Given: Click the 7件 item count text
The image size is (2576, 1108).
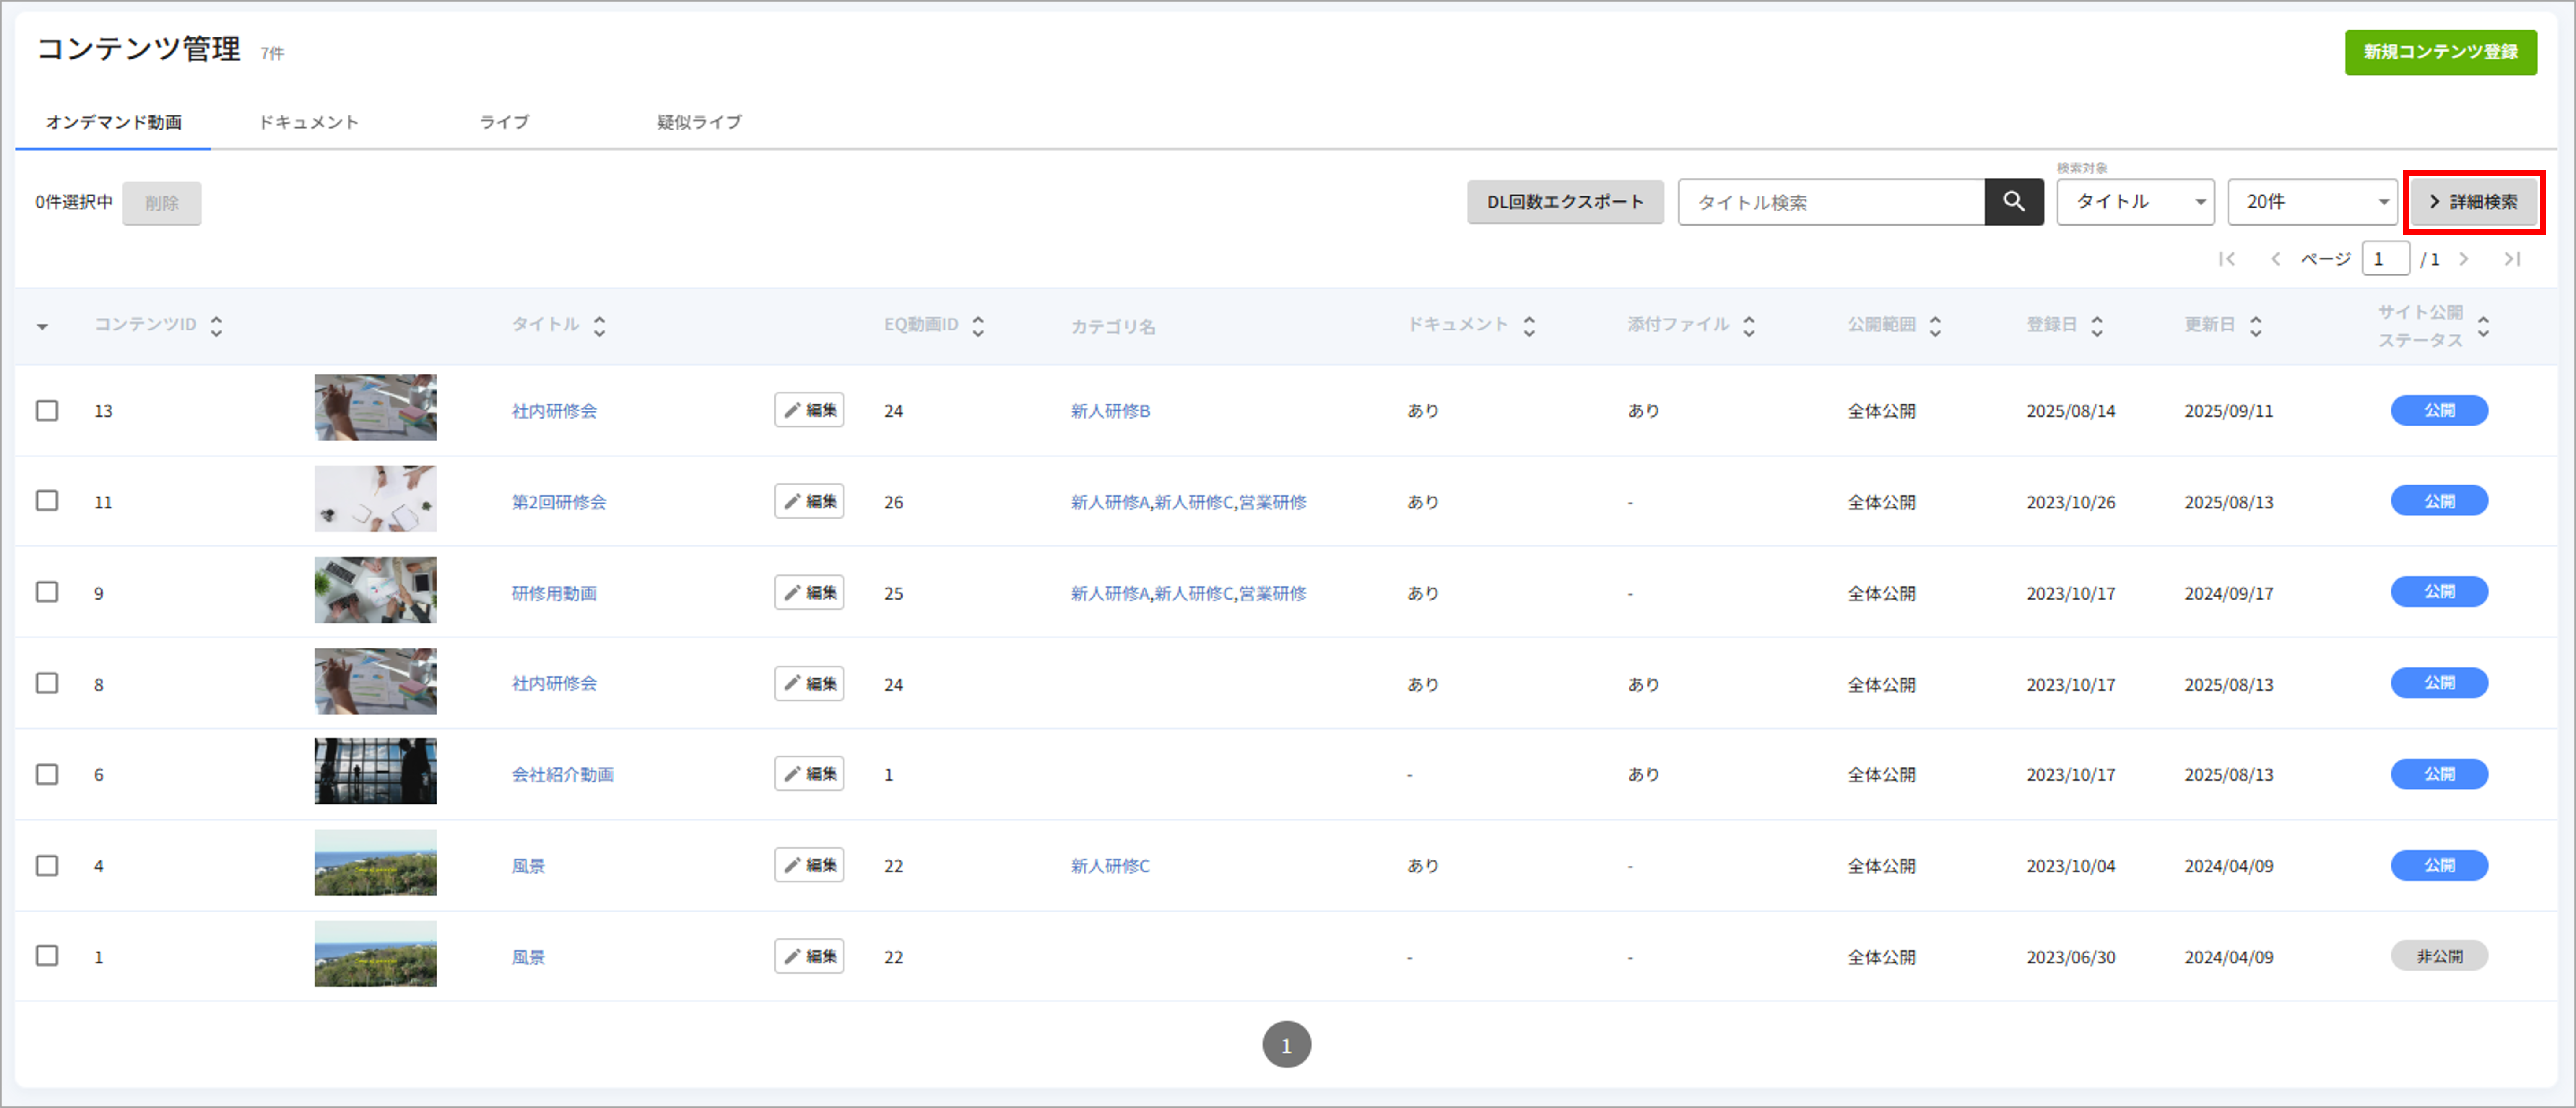Looking at the screenshot, I should (272, 54).
